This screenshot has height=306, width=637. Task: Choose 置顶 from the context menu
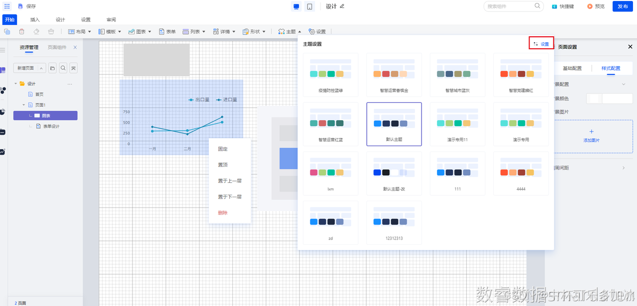coord(222,165)
